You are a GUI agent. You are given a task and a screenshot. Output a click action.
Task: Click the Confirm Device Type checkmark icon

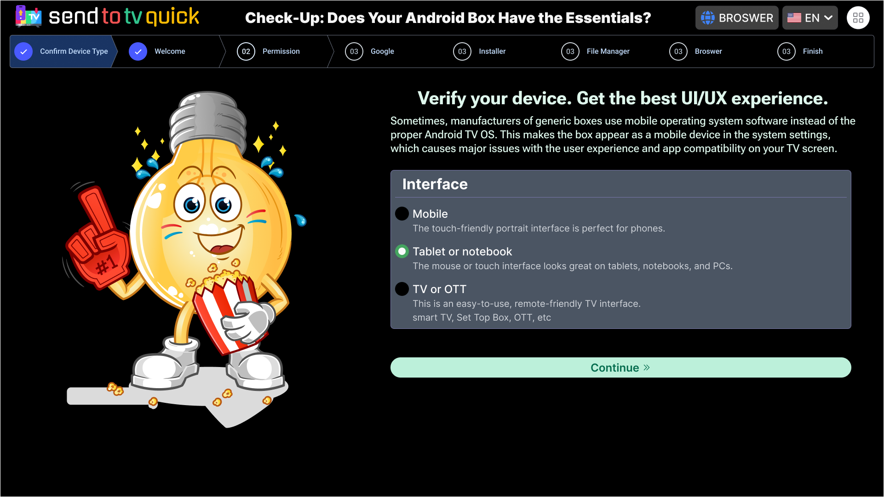(23, 51)
